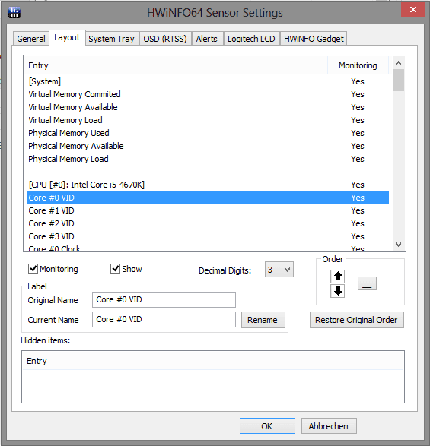Viewport: 430px width, 446px height.
Task: Cancel with the Abbrechen button
Action: 329,426
